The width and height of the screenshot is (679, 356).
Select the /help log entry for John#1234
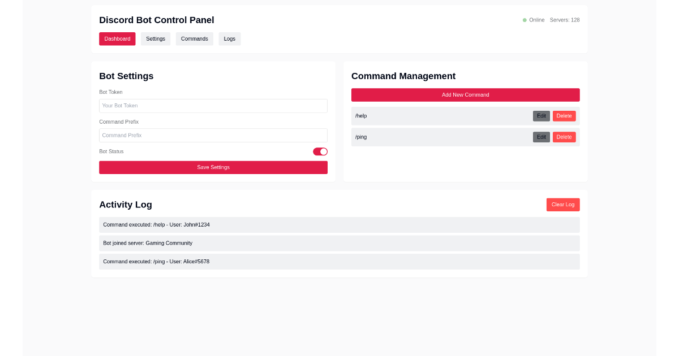339,224
